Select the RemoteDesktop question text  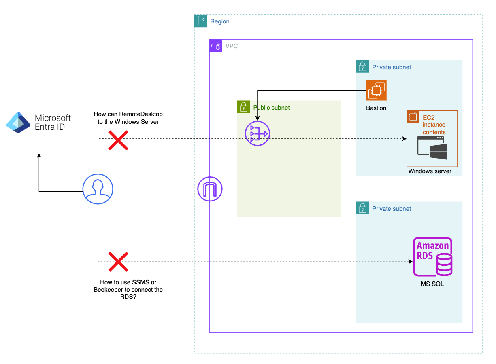pyautogui.click(x=128, y=118)
